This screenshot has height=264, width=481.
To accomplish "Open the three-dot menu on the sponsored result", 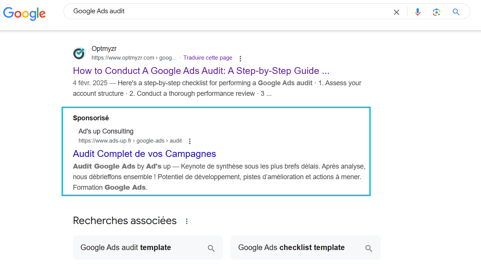I will [189, 141].
